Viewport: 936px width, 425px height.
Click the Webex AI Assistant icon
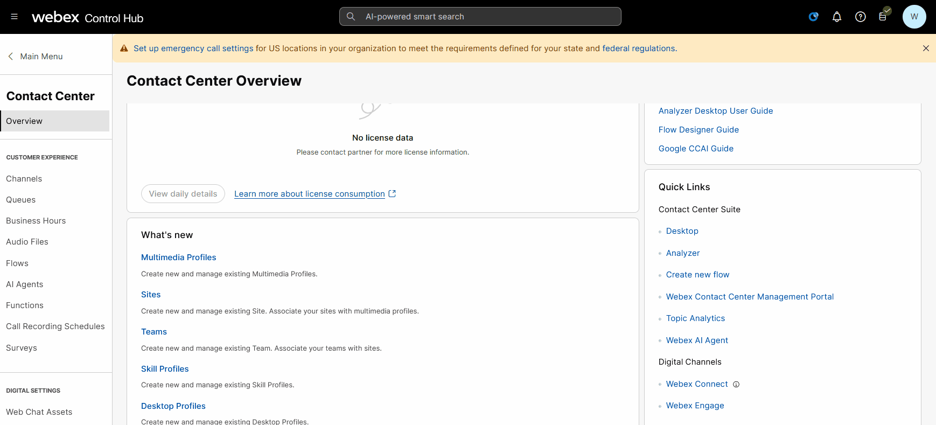pos(813,17)
